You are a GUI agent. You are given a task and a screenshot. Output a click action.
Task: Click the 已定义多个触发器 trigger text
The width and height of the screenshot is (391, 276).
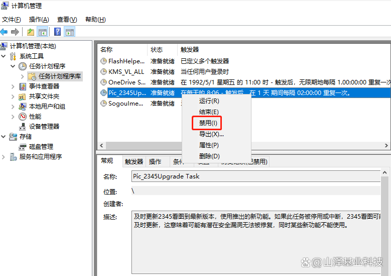[x=205, y=61]
